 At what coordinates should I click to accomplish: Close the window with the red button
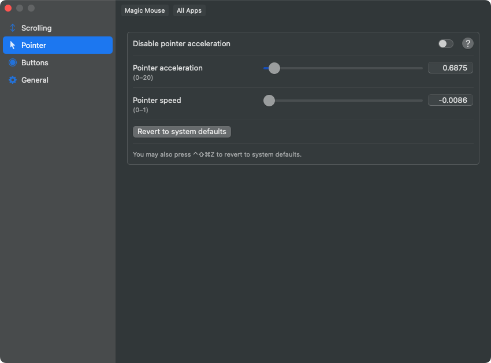pyautogui.click(x=8, y=8)
